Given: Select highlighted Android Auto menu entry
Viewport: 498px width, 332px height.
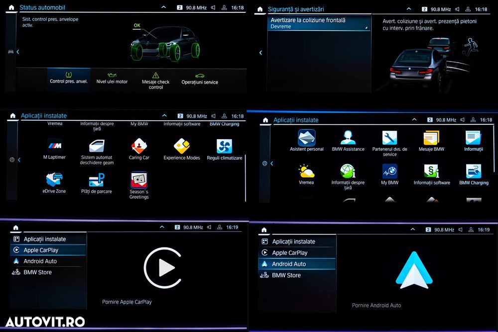Looking at the screenshot, I should tap(297, 264).
